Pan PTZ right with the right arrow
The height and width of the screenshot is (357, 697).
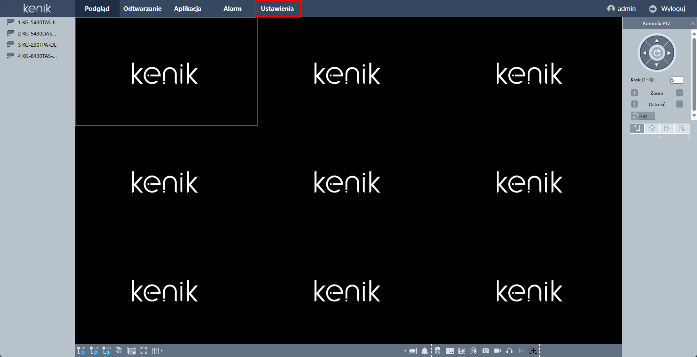pos(669,53)
